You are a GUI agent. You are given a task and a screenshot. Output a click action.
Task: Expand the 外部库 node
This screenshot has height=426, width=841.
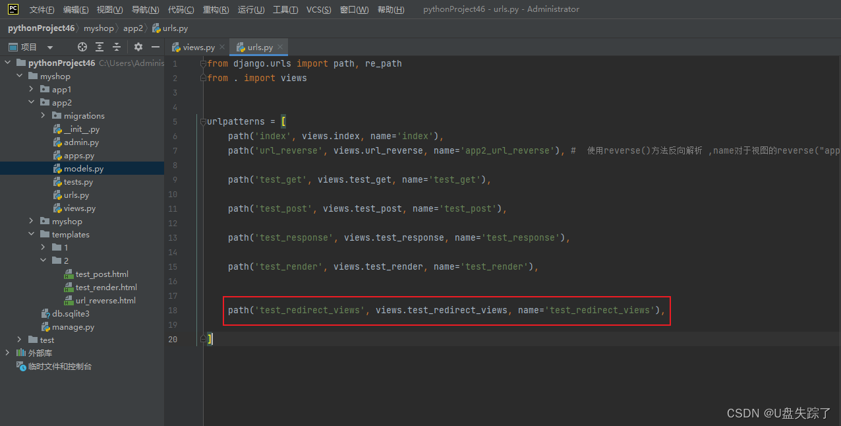pos(8,352)
